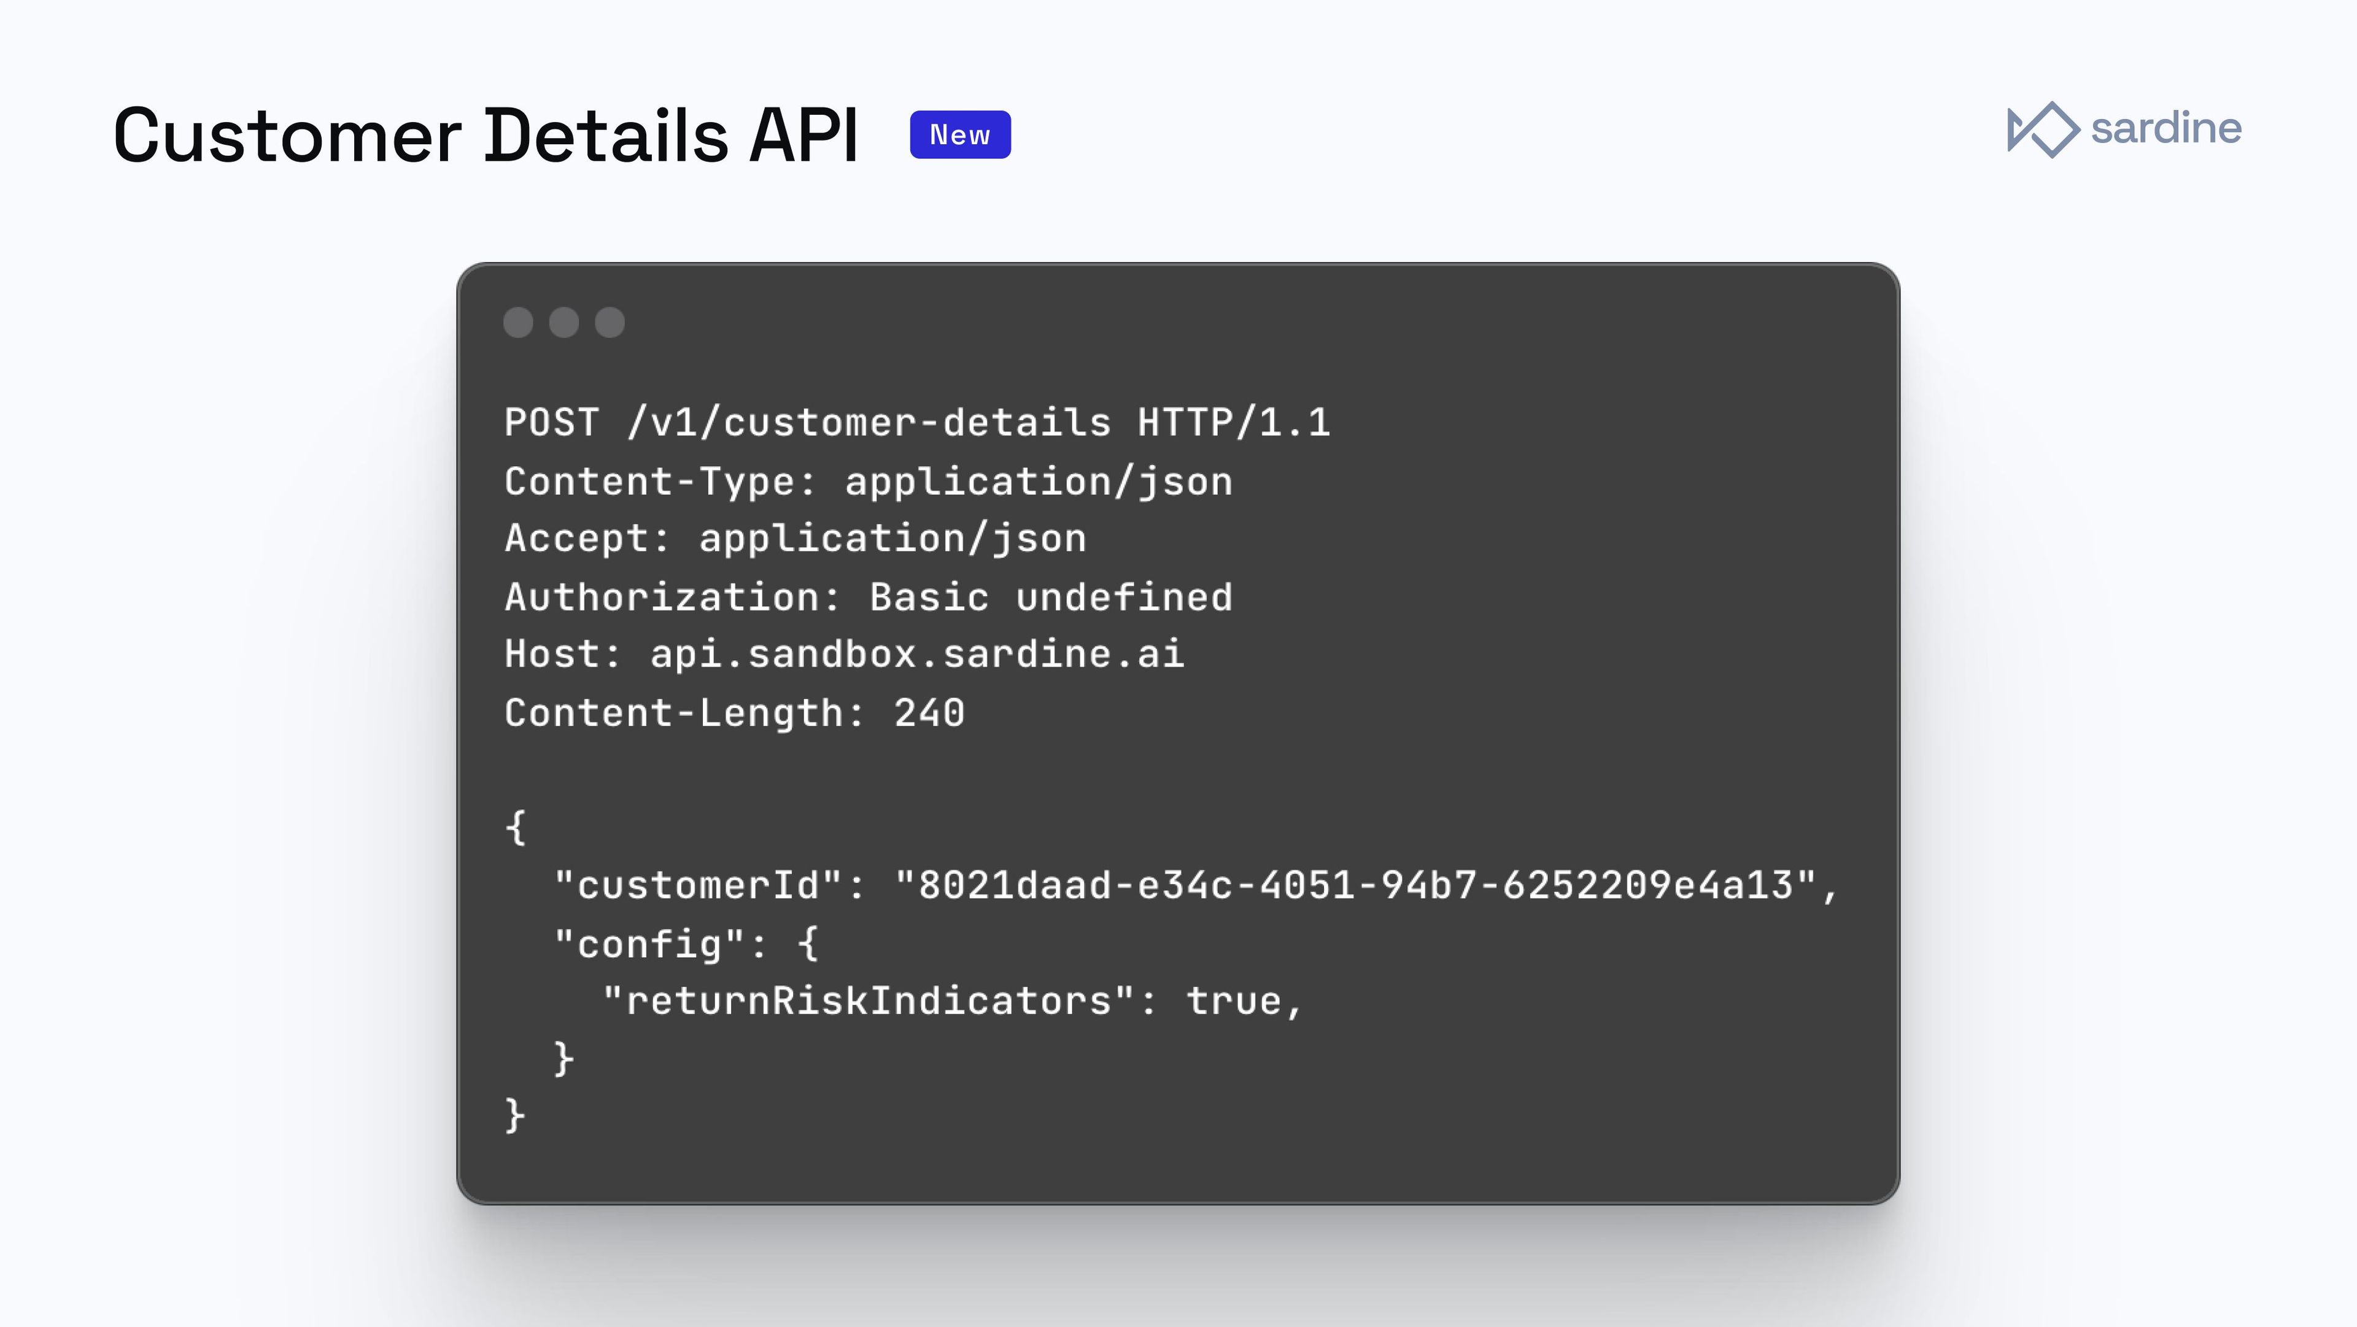Image resolution: width=2357 pixels, height=1327 pixels.
Task: Click the POST /v1/customer-details request line
Action: pyautogui.click(x=917, y=423)
